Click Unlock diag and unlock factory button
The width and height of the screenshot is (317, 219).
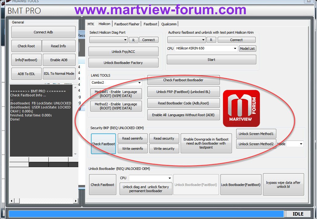(146, 189)
